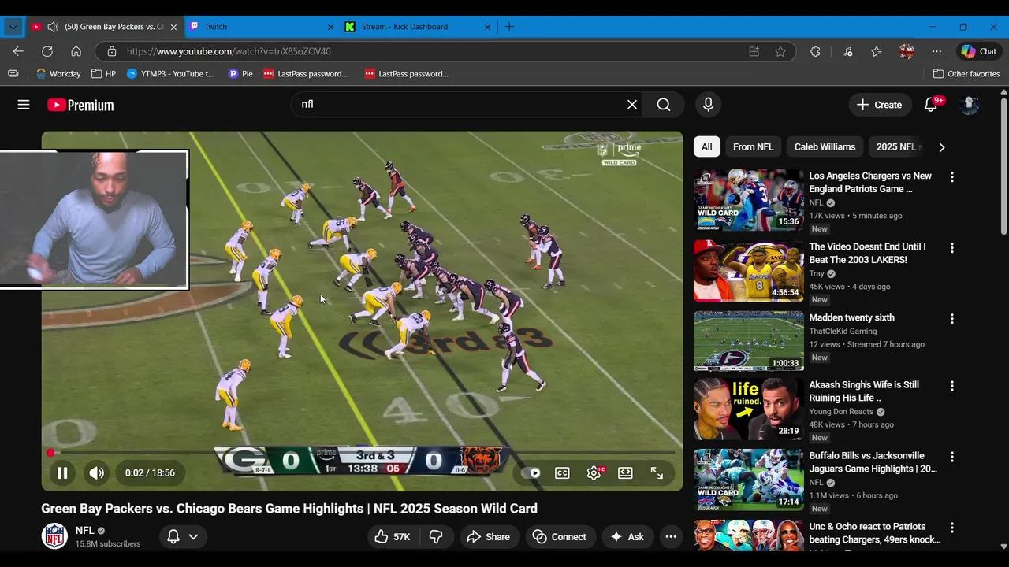
Task: Mute the video volume
Action: tap(97, 473)
